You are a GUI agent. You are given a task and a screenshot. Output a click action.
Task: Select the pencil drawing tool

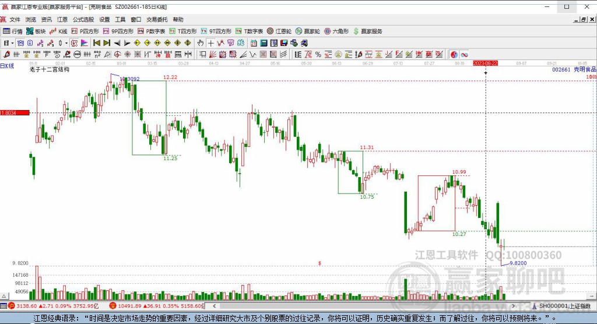pos(6,54)
